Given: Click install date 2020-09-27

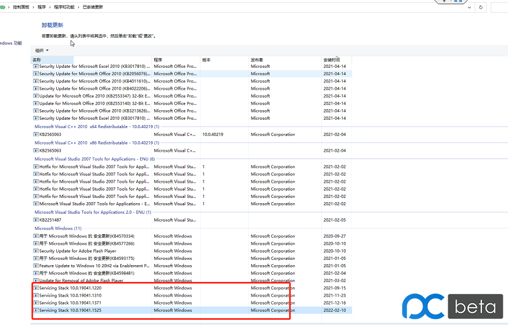Looking at the screenshot, I should [x=334, y=236].
